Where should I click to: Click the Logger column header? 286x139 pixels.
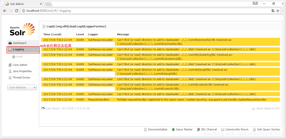[x=93, y=34]
